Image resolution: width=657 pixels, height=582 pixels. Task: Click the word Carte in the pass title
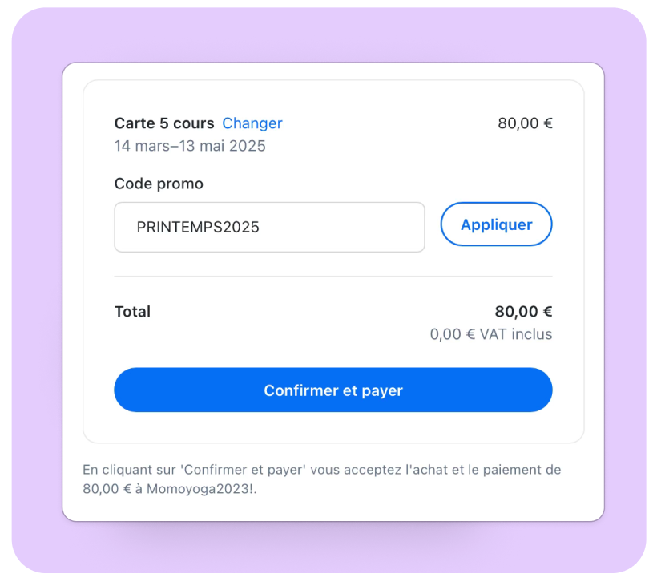pos(135,123)
